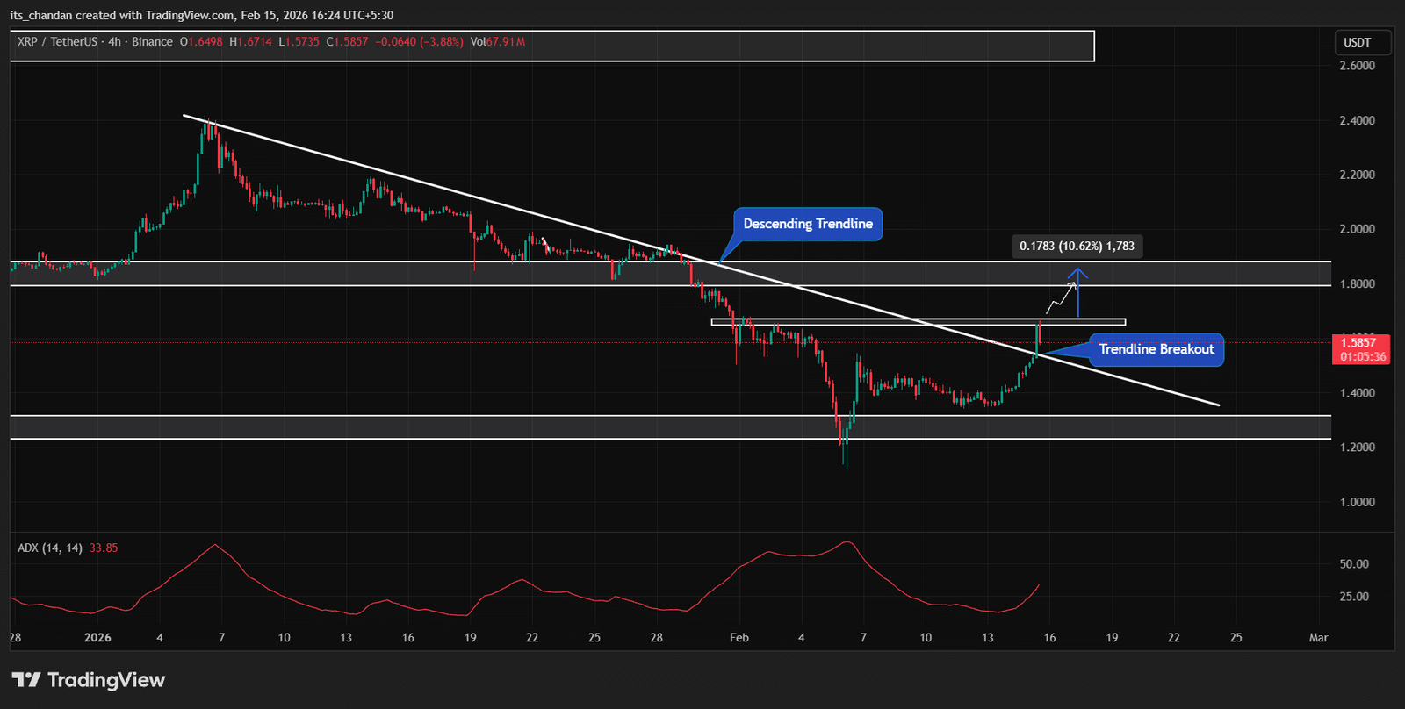Open the XRP / TetherUS symbol legend
The height and width of the screenshot is (709, 1405).
click(55, 42)
